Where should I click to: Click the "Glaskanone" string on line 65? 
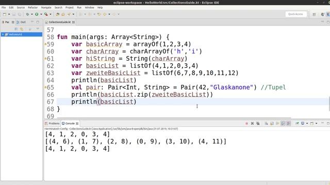click(x=232, y=87)
